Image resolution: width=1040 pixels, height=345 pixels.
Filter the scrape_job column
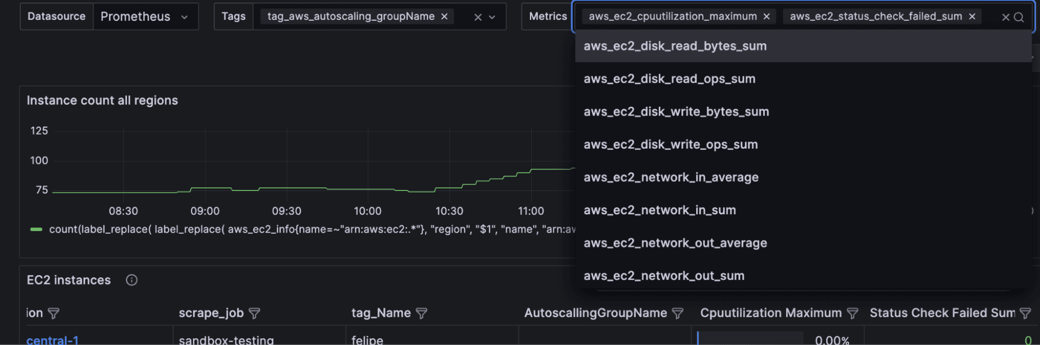[254, 313]
